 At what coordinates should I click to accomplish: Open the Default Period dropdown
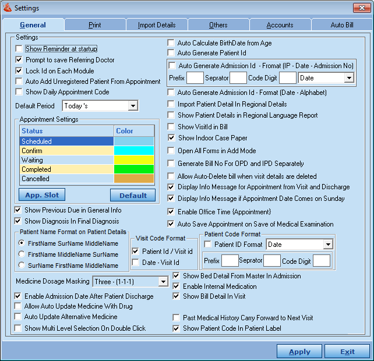point(132,106)
